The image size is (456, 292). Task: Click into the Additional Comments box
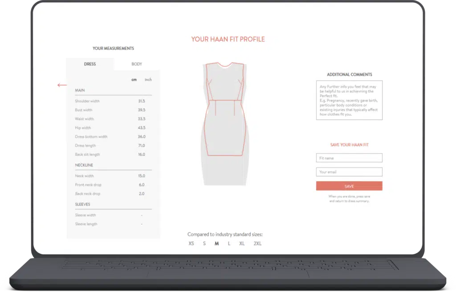[349, 100]
